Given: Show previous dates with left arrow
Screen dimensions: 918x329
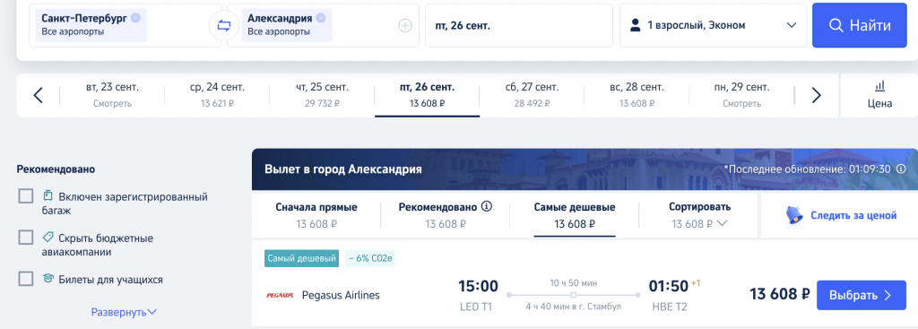Looking at the screenshot, I should pos(38,95).
